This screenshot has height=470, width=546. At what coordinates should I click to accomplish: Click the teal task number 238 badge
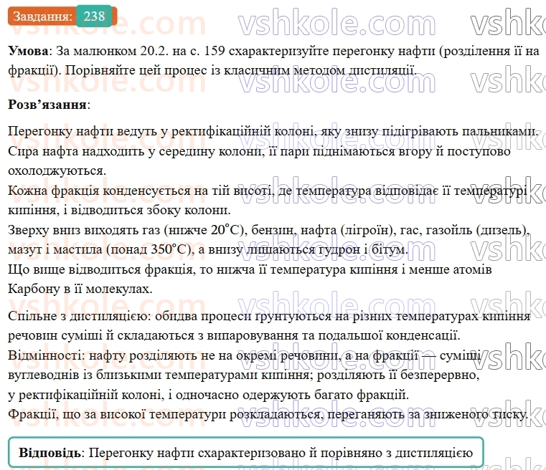95,16
